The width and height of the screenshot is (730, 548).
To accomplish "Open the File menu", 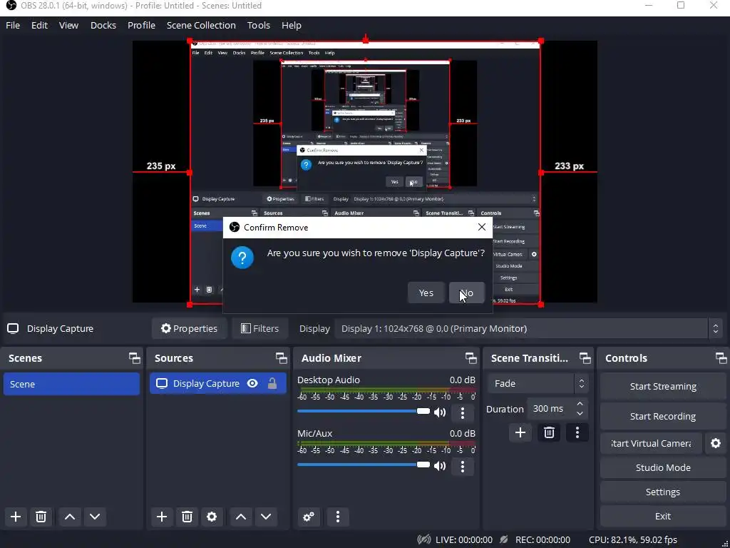I will [13, 25].
